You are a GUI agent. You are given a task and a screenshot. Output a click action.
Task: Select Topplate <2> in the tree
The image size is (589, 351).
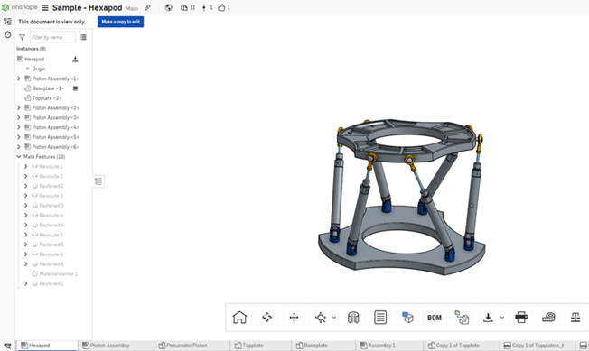click(x=47, y=98)
